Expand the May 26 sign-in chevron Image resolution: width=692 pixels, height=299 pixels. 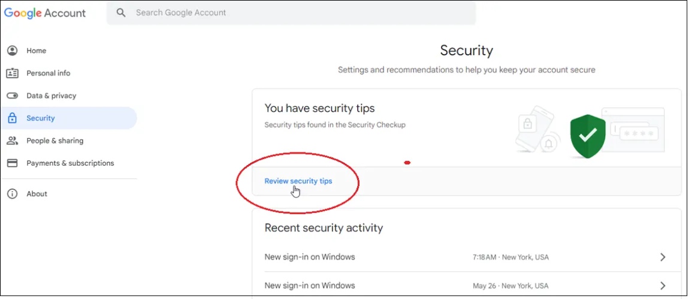tap(663, 285)
